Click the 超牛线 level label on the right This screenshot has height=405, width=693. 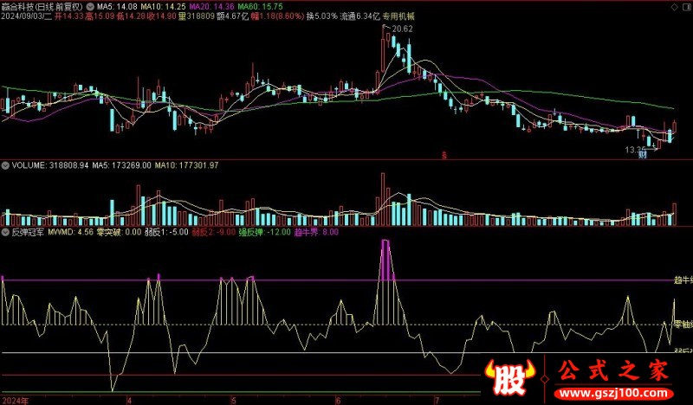683,280
